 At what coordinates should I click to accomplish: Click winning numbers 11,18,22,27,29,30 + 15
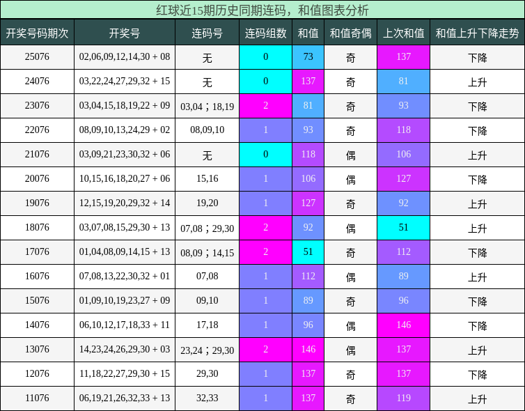(125, 374)
